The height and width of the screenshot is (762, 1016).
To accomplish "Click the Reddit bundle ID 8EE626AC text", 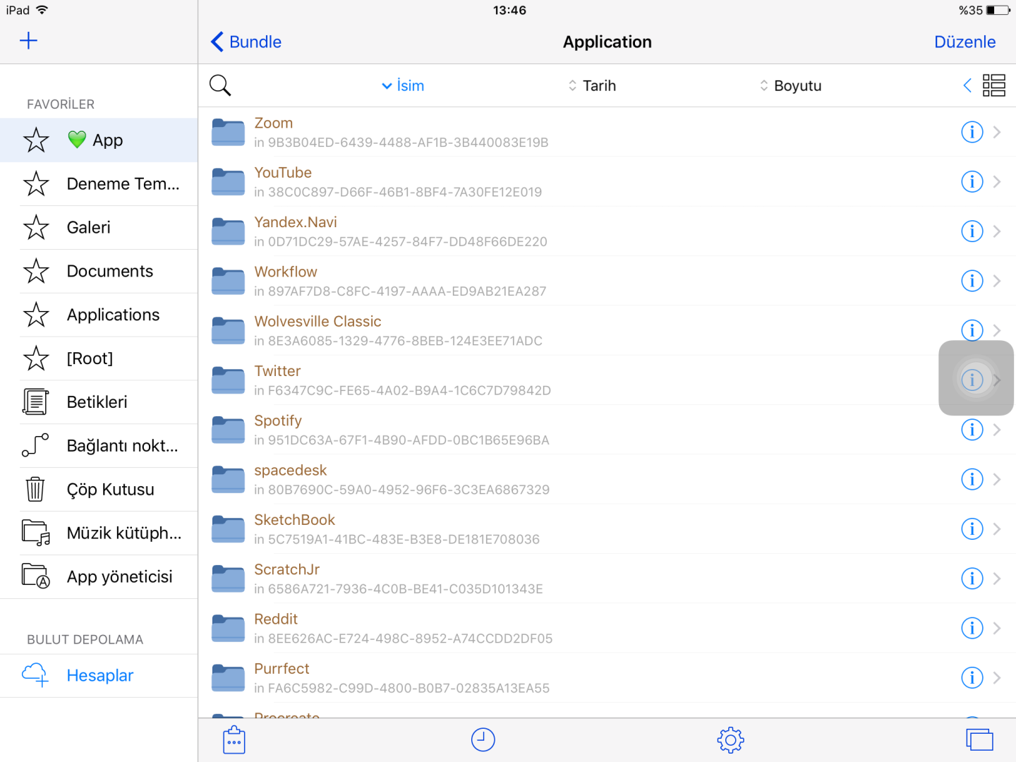I will 404,639.
